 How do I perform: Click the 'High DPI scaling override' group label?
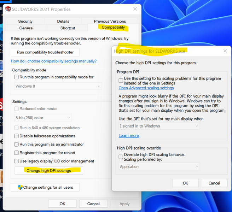point(139,148)
